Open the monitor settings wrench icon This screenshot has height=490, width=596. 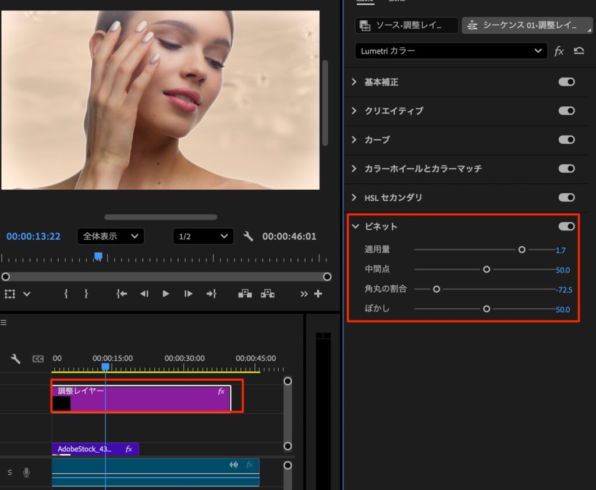(x=248, y=236)
